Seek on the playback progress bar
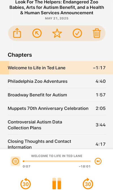The height and width of the screenshot is (196, 113). click(57, 161)
